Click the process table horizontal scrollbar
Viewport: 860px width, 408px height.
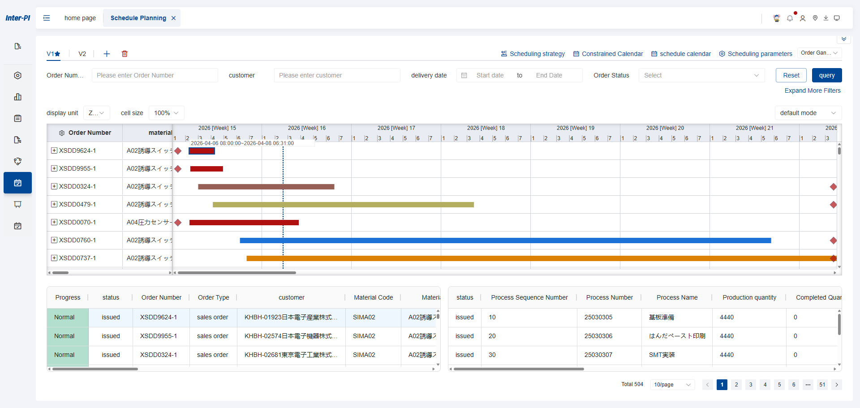(x=519, y=369)
